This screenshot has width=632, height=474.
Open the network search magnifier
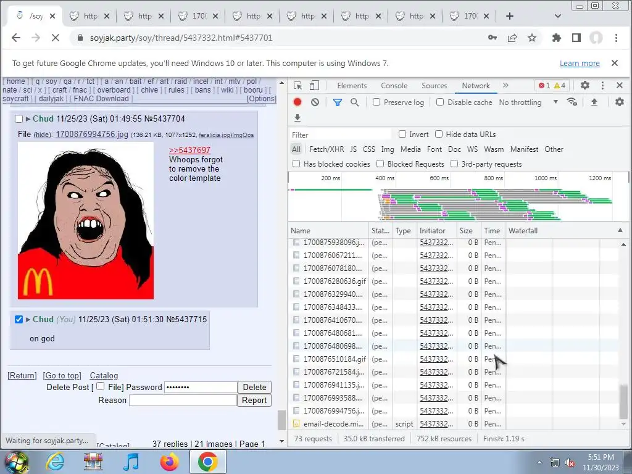coord(354,102)
